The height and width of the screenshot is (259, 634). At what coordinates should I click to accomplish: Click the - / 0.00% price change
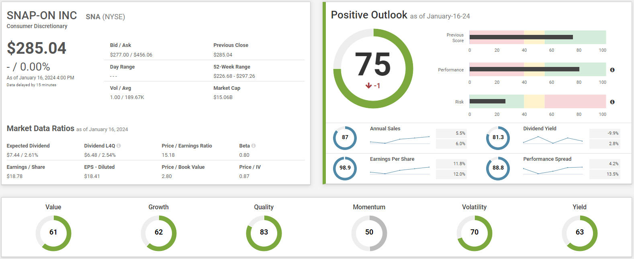(x=29, y=67)
